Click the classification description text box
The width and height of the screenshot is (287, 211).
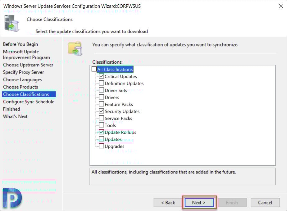tap(183, 177)
